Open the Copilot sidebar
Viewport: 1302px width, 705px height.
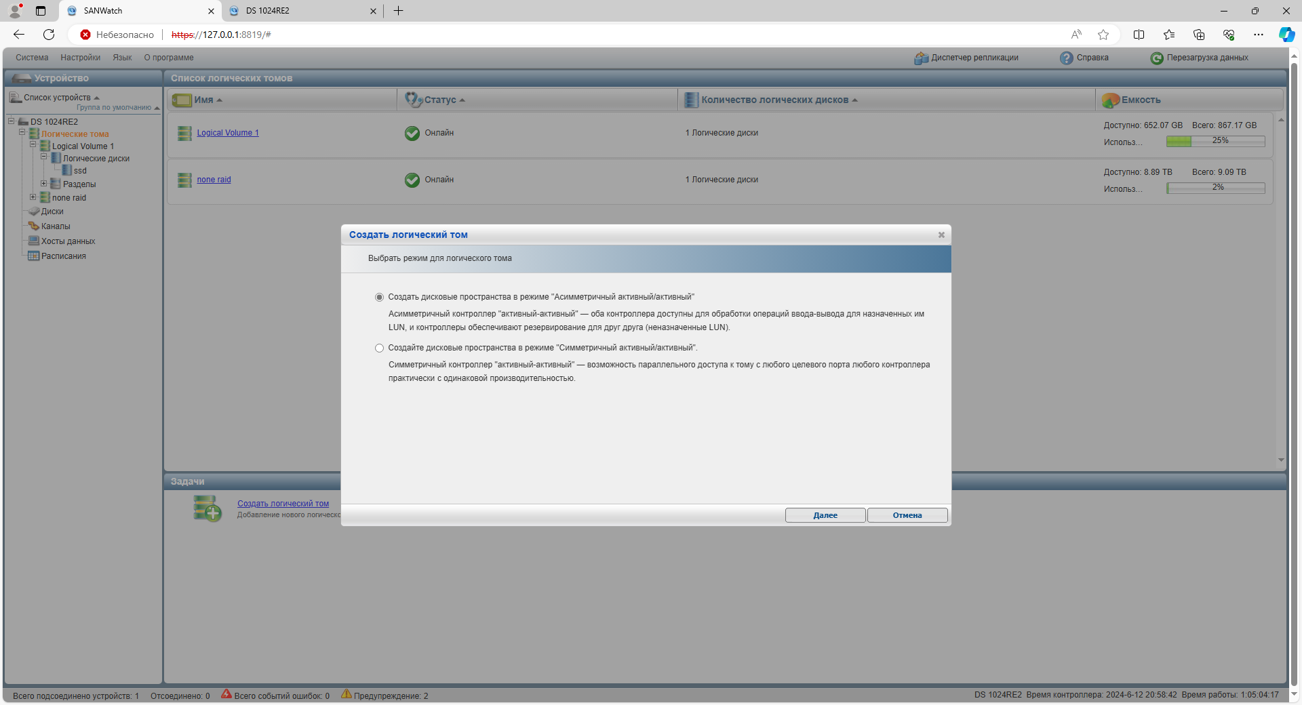click(1286, 35)
